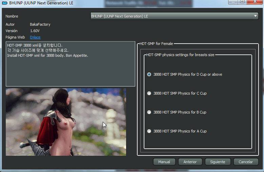The height and width of the screenshot is (172, 264).
Task: Open the Nombre mod name dropdown
Action: [x=174, y=16]
